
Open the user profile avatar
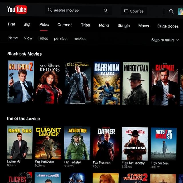[180, 11]
